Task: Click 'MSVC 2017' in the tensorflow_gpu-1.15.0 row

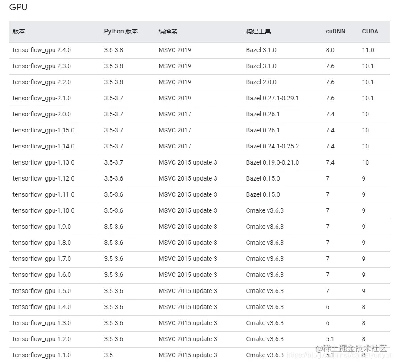Action: click(x=175, y=130)
